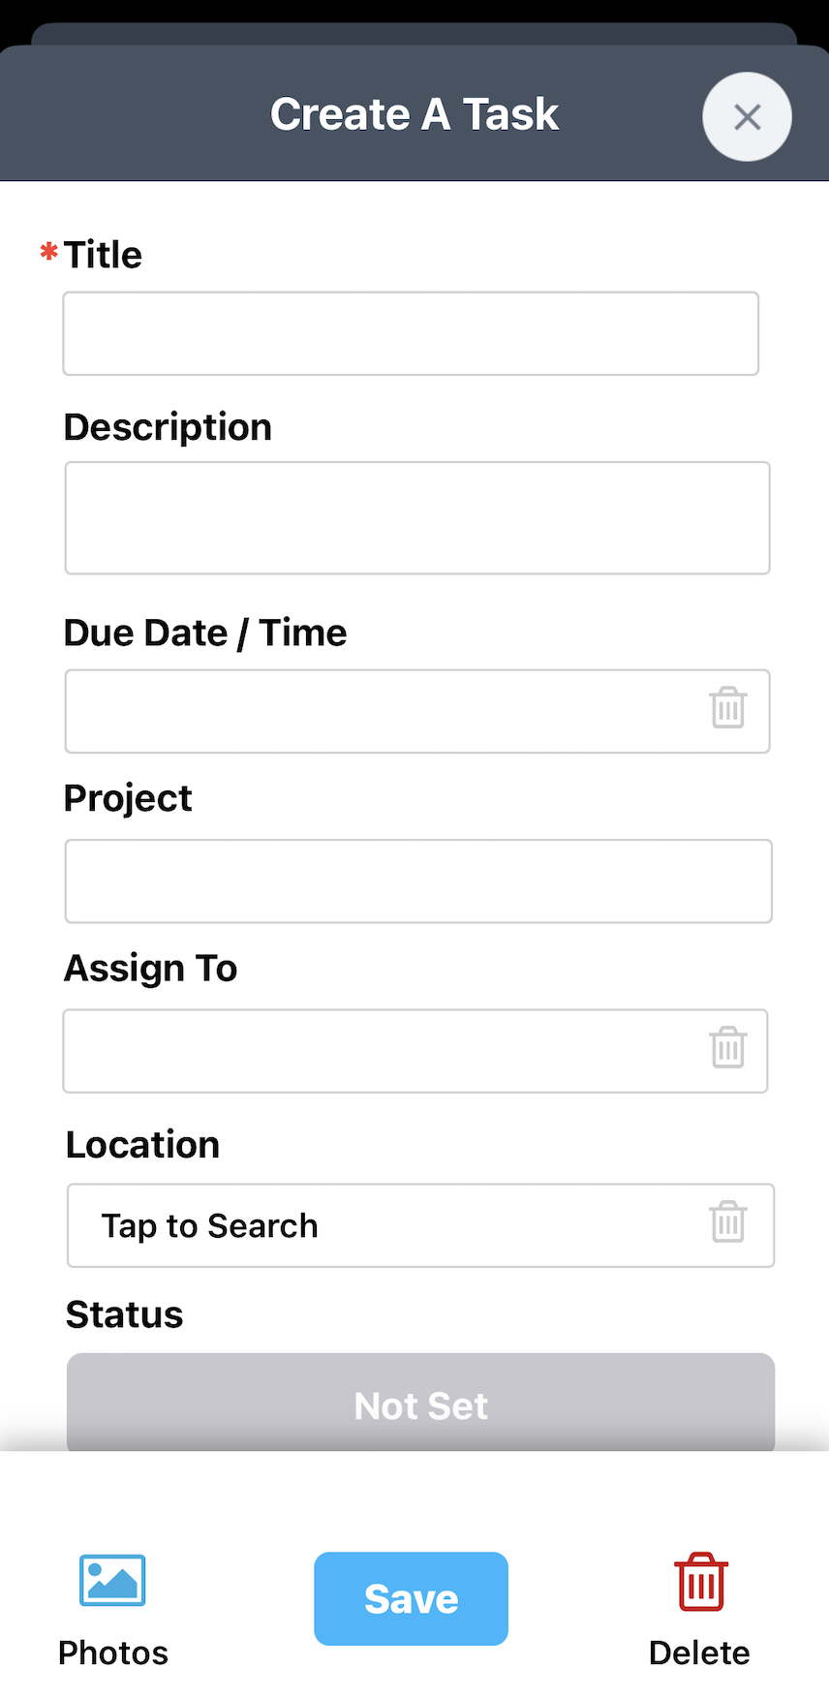Clear the Due Date / Time value

(x=727, y=708)
